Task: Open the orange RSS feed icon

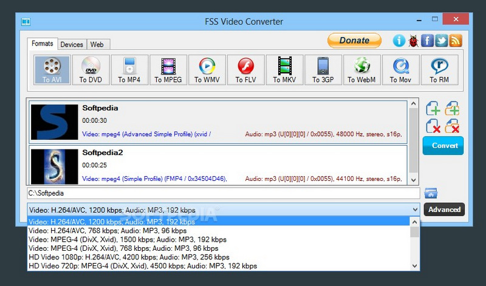Action: click(456, 41)
